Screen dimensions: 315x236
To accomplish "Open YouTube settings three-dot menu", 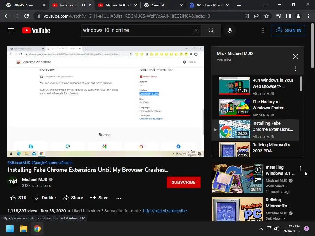I will pos(263,30).
